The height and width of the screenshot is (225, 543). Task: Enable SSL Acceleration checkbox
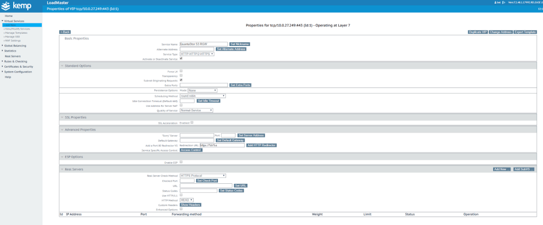click(x=192, y=122)
